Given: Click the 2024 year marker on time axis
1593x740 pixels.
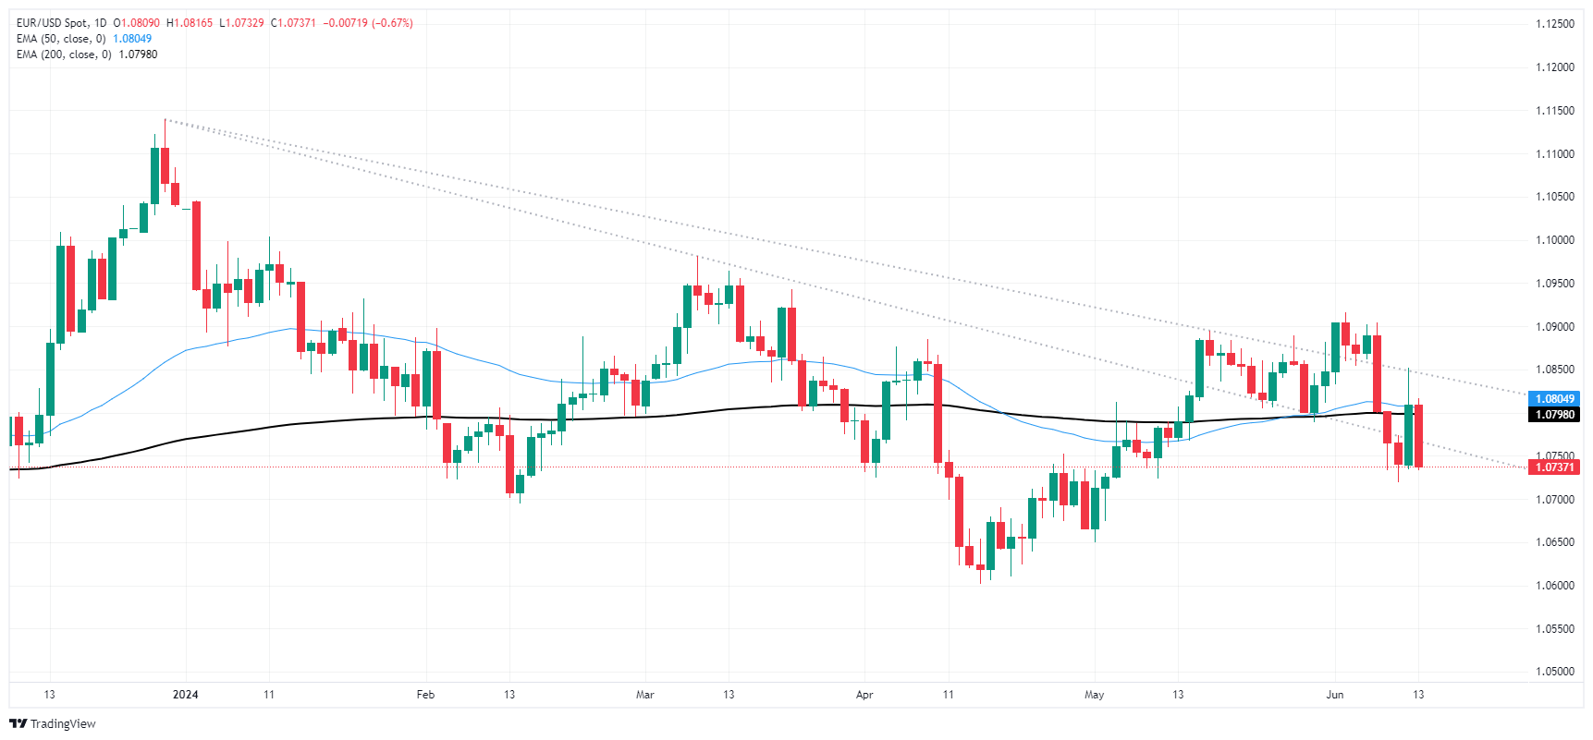Looking at the screenshot, I should click(186, 695).
